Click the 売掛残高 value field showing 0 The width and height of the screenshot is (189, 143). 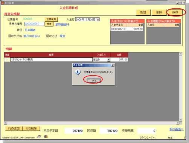point(146,131)
